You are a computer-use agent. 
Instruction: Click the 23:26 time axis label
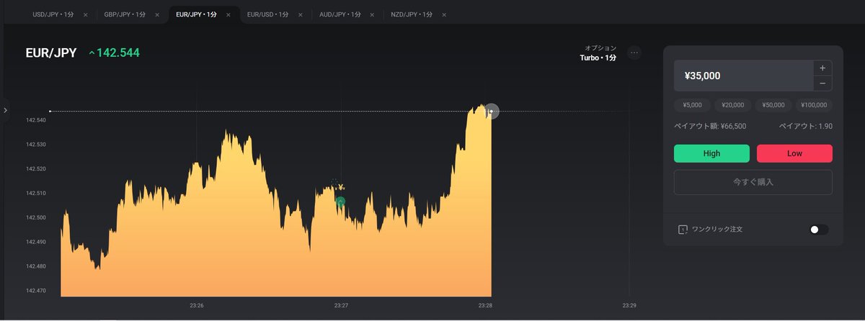pos(197,305)
